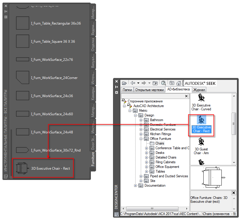The width and height of the screenshot is (241, 220).
Task: Toggle auto-hide on the tool palettes window
Action: [6, 11]
